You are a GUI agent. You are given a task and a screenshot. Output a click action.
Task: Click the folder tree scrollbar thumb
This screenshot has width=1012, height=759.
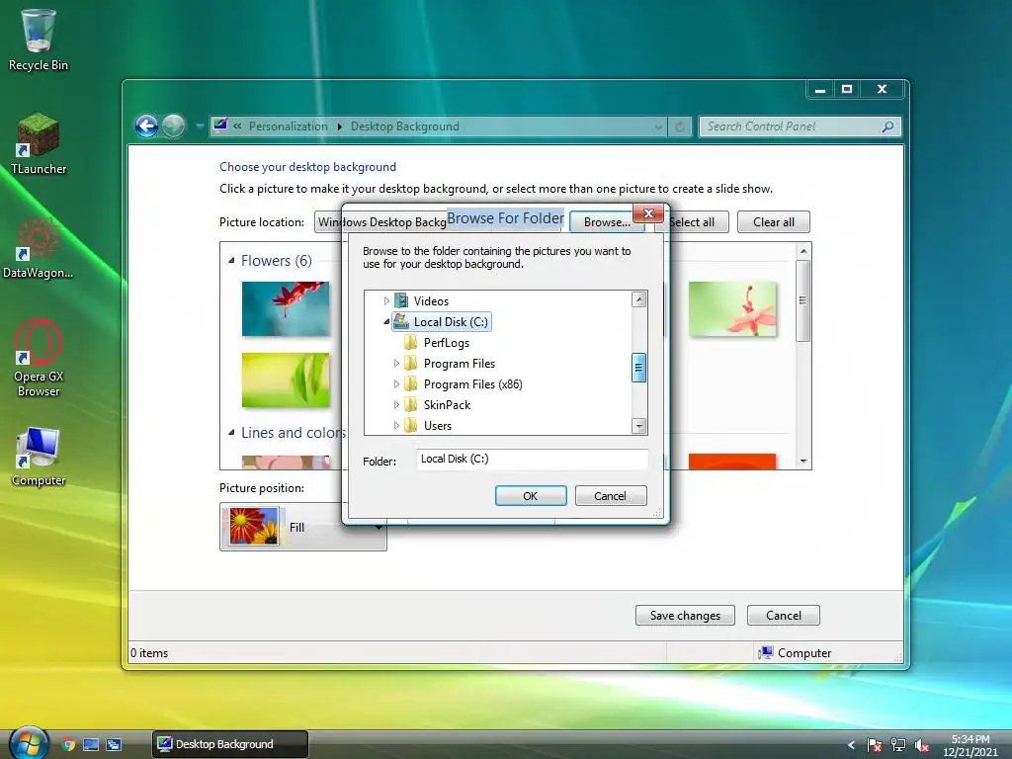(638, 368)
